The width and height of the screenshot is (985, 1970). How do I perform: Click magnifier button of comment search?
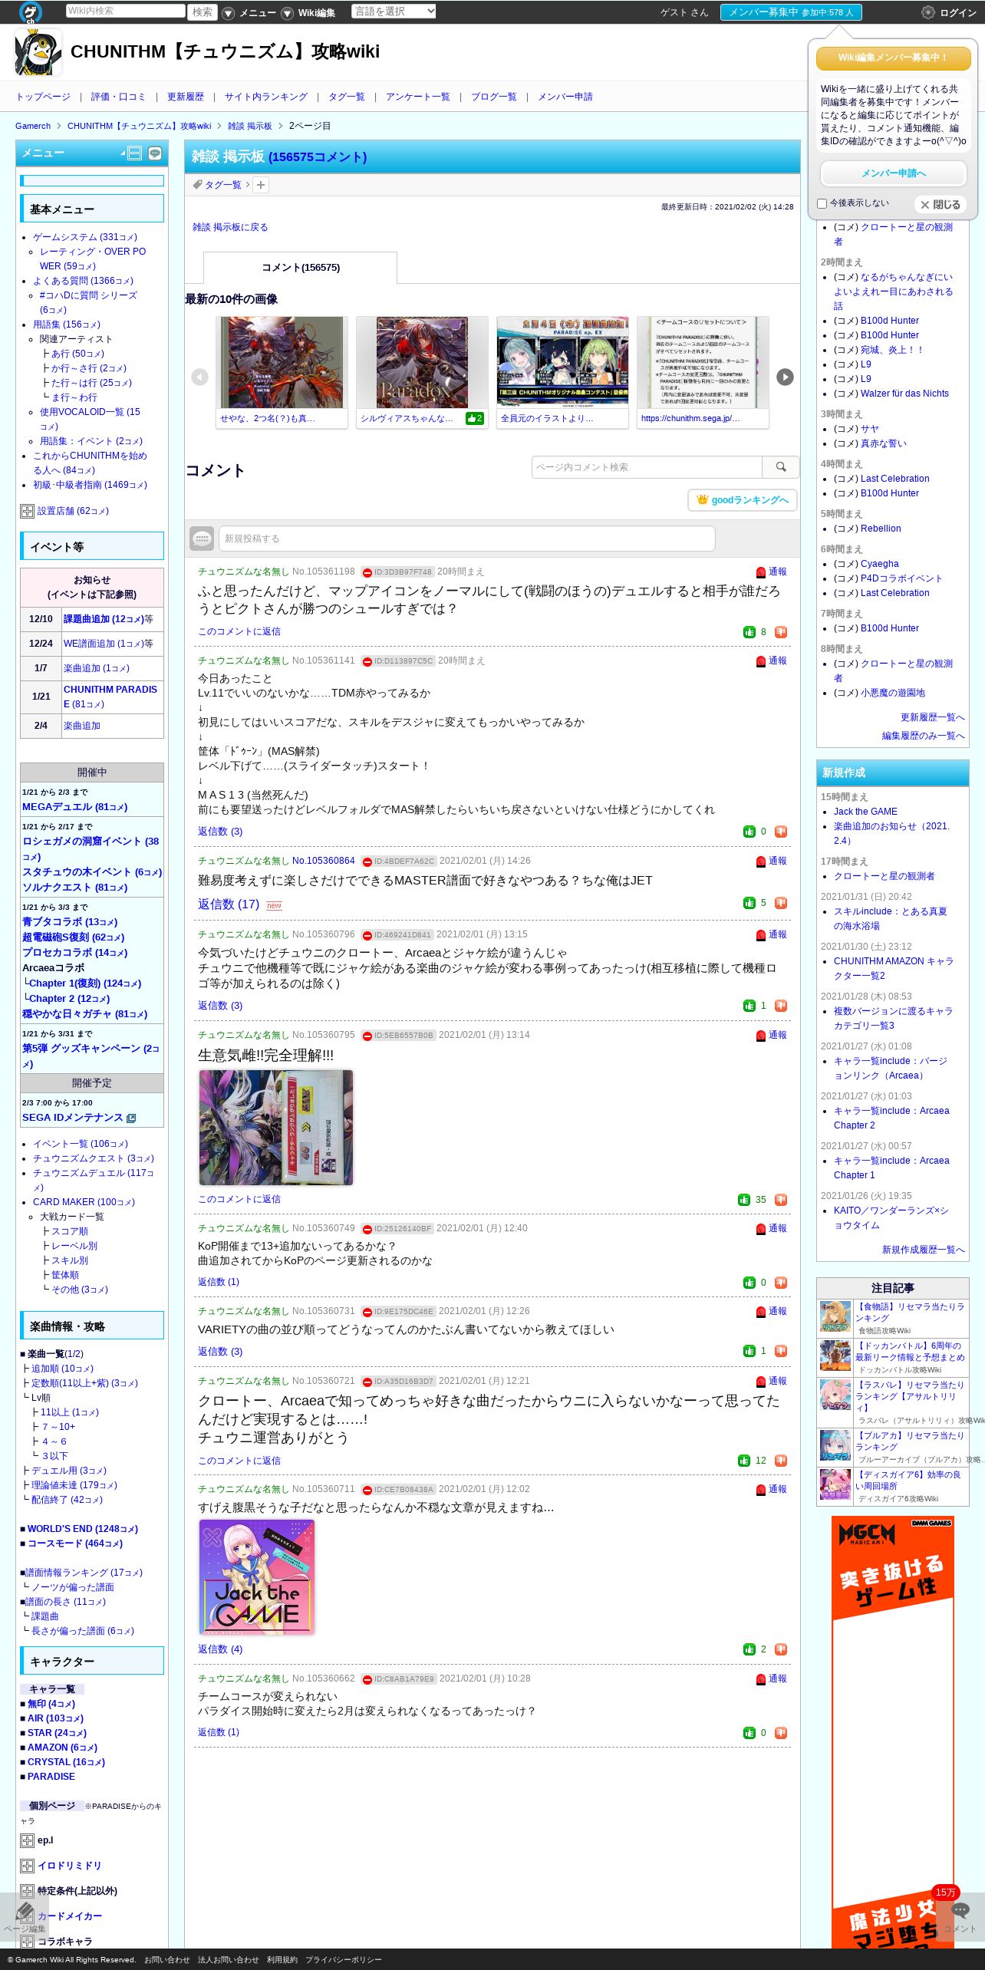781,467
